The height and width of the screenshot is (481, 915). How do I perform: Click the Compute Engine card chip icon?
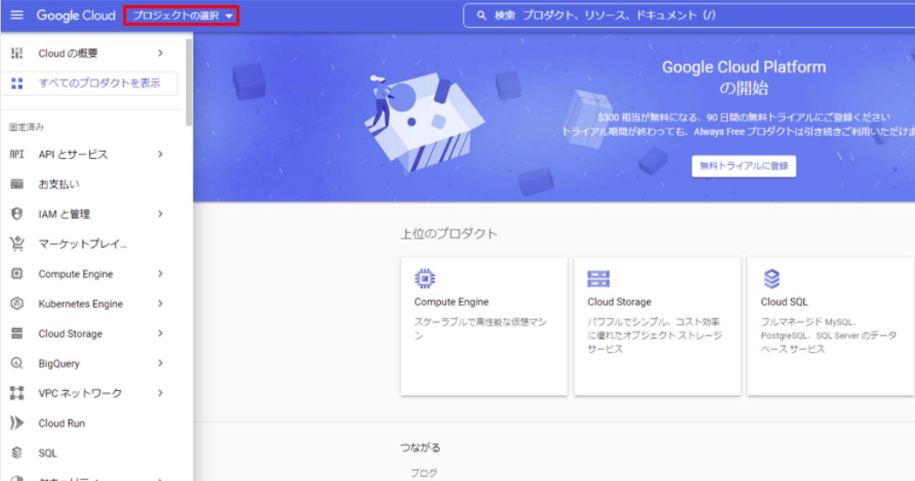[x=425, y=278]
